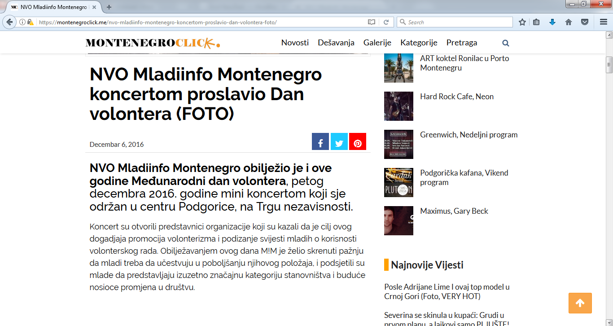Viewport: 613px width, 326px height.
Task: Click the orange back-to-top arrow button
Action: [580, 303]
